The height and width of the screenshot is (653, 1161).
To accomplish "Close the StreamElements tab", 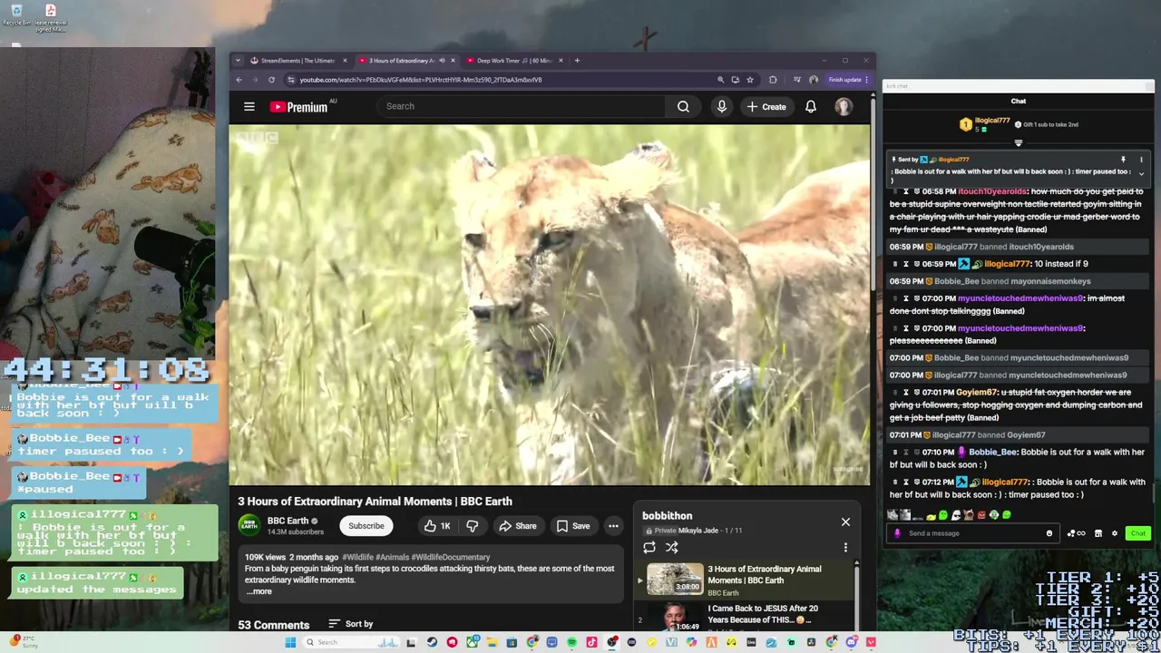I will point(345,61).
